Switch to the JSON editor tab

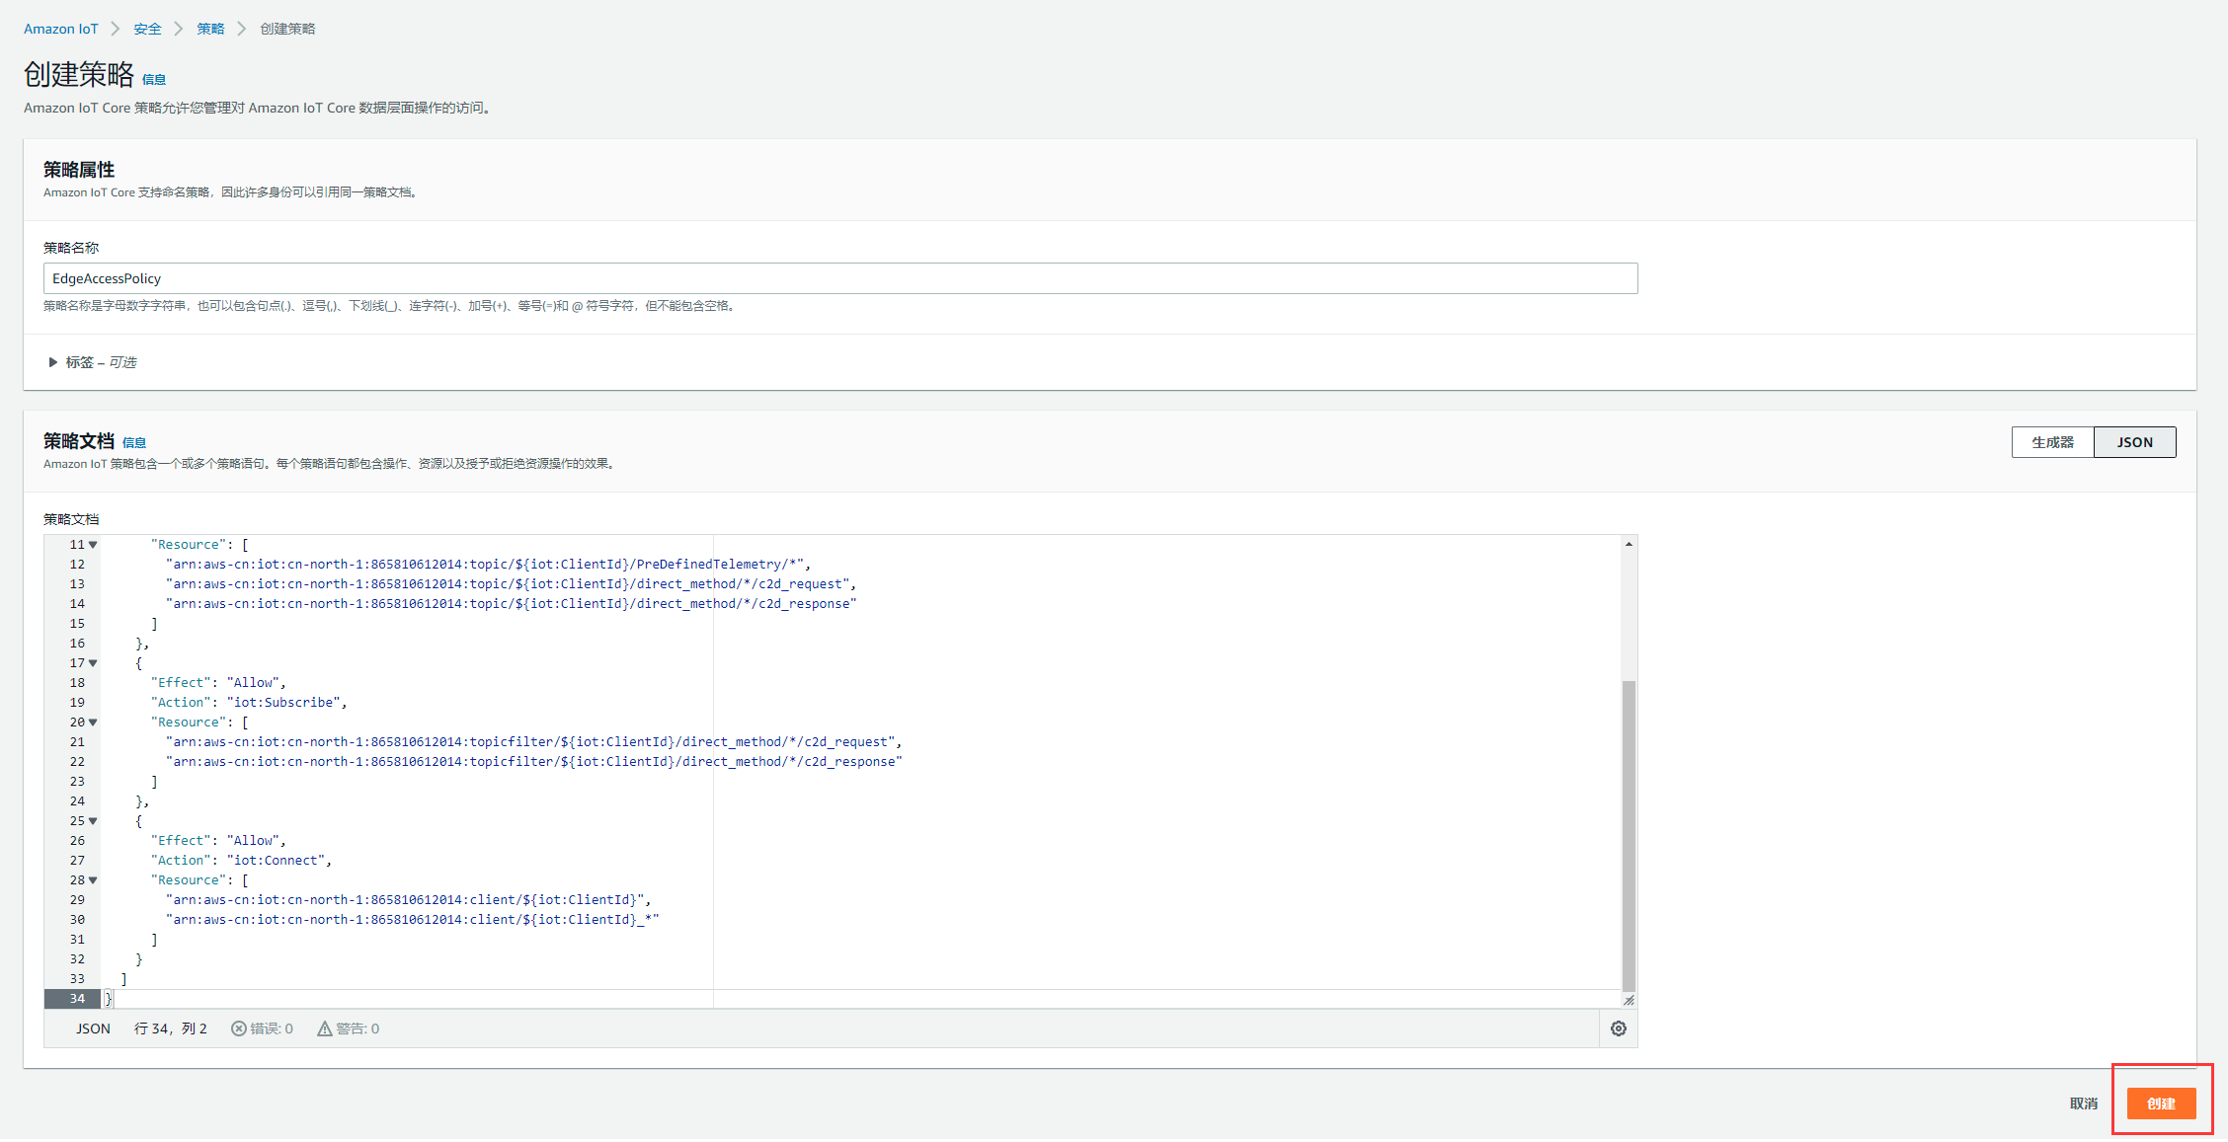click(x=2134, y=442)
